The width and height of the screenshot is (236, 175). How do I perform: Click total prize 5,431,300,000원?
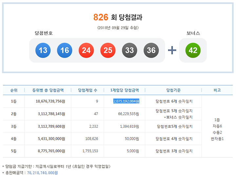point(51,139)
